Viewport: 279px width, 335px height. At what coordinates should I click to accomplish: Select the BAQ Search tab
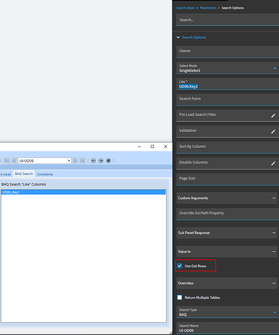(x=24, y=174)
